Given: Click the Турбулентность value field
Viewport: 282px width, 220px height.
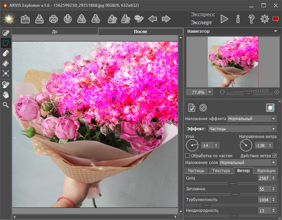Looking at the screenshot, I should tap(263, 200).
